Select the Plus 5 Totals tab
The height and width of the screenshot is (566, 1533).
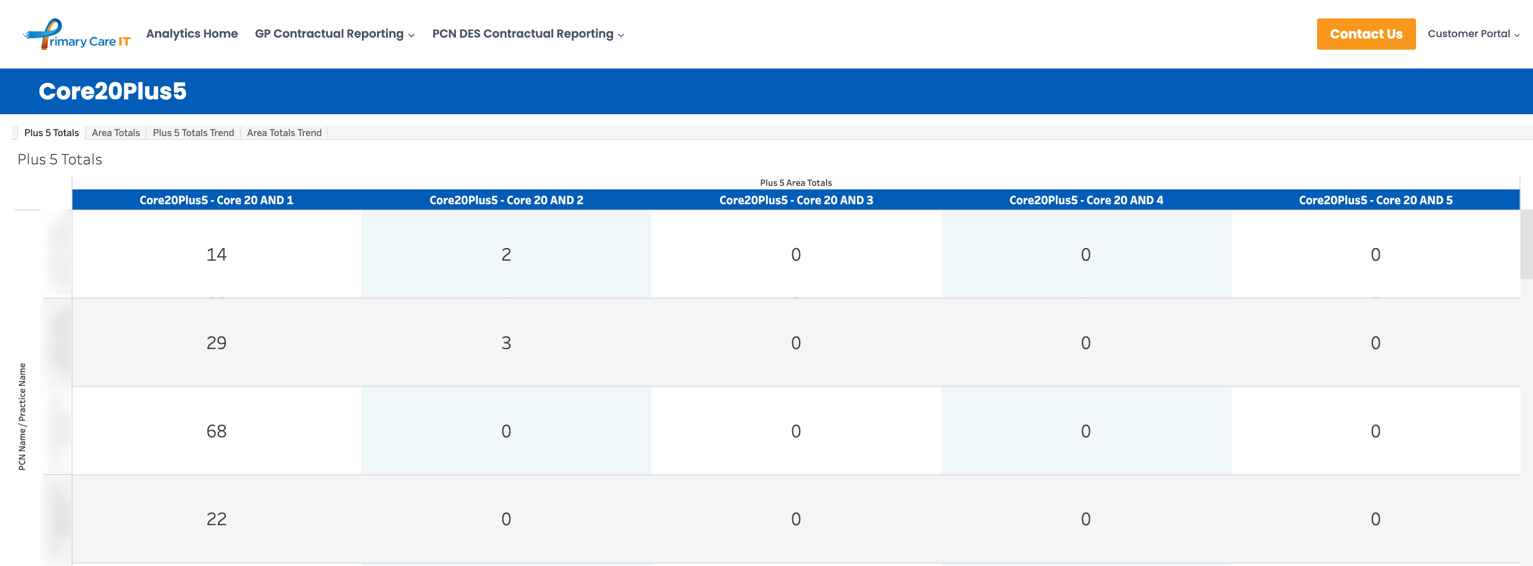pos(51,133)
